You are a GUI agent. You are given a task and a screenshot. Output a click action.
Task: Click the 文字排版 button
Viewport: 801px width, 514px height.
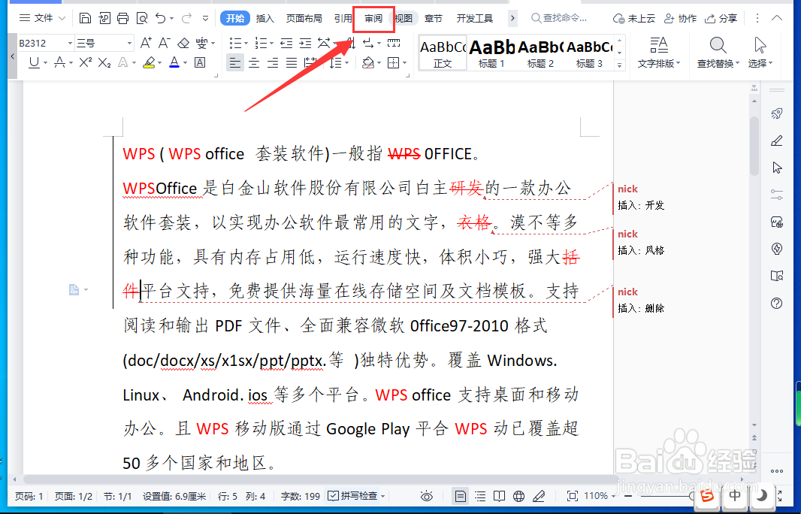click(659, 52)
